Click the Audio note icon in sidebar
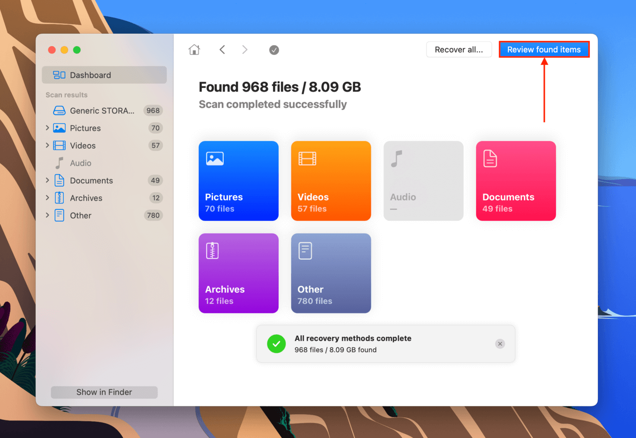The width and height of the screenshot is (636, 438). point(59,163)
